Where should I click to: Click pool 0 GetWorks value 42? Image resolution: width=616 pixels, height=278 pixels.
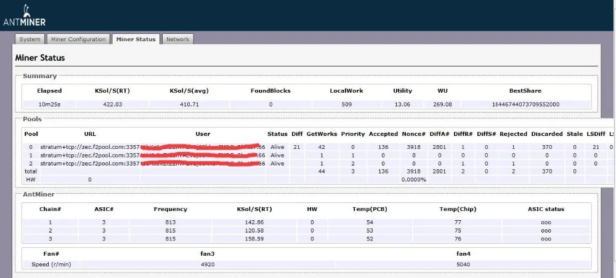point(322,147)
